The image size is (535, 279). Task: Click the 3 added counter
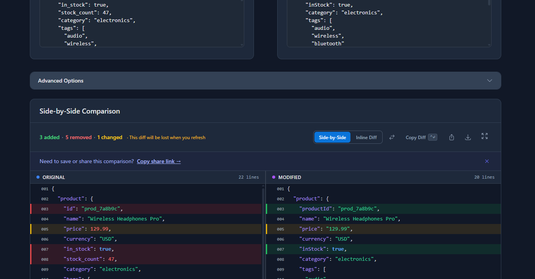(x=49, y=137)
